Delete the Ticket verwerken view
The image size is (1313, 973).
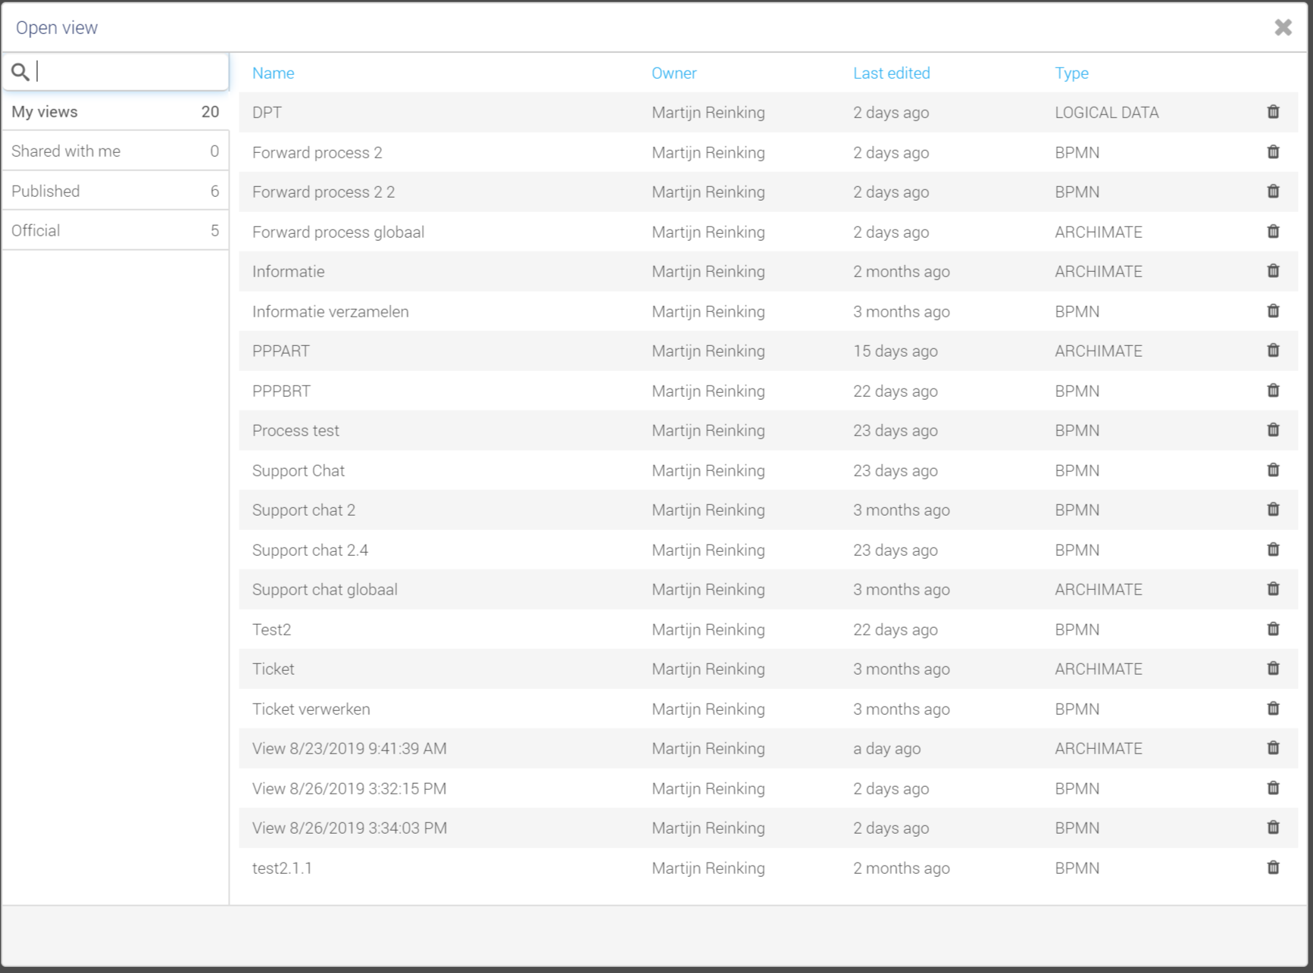click(x=1273, y=709)
